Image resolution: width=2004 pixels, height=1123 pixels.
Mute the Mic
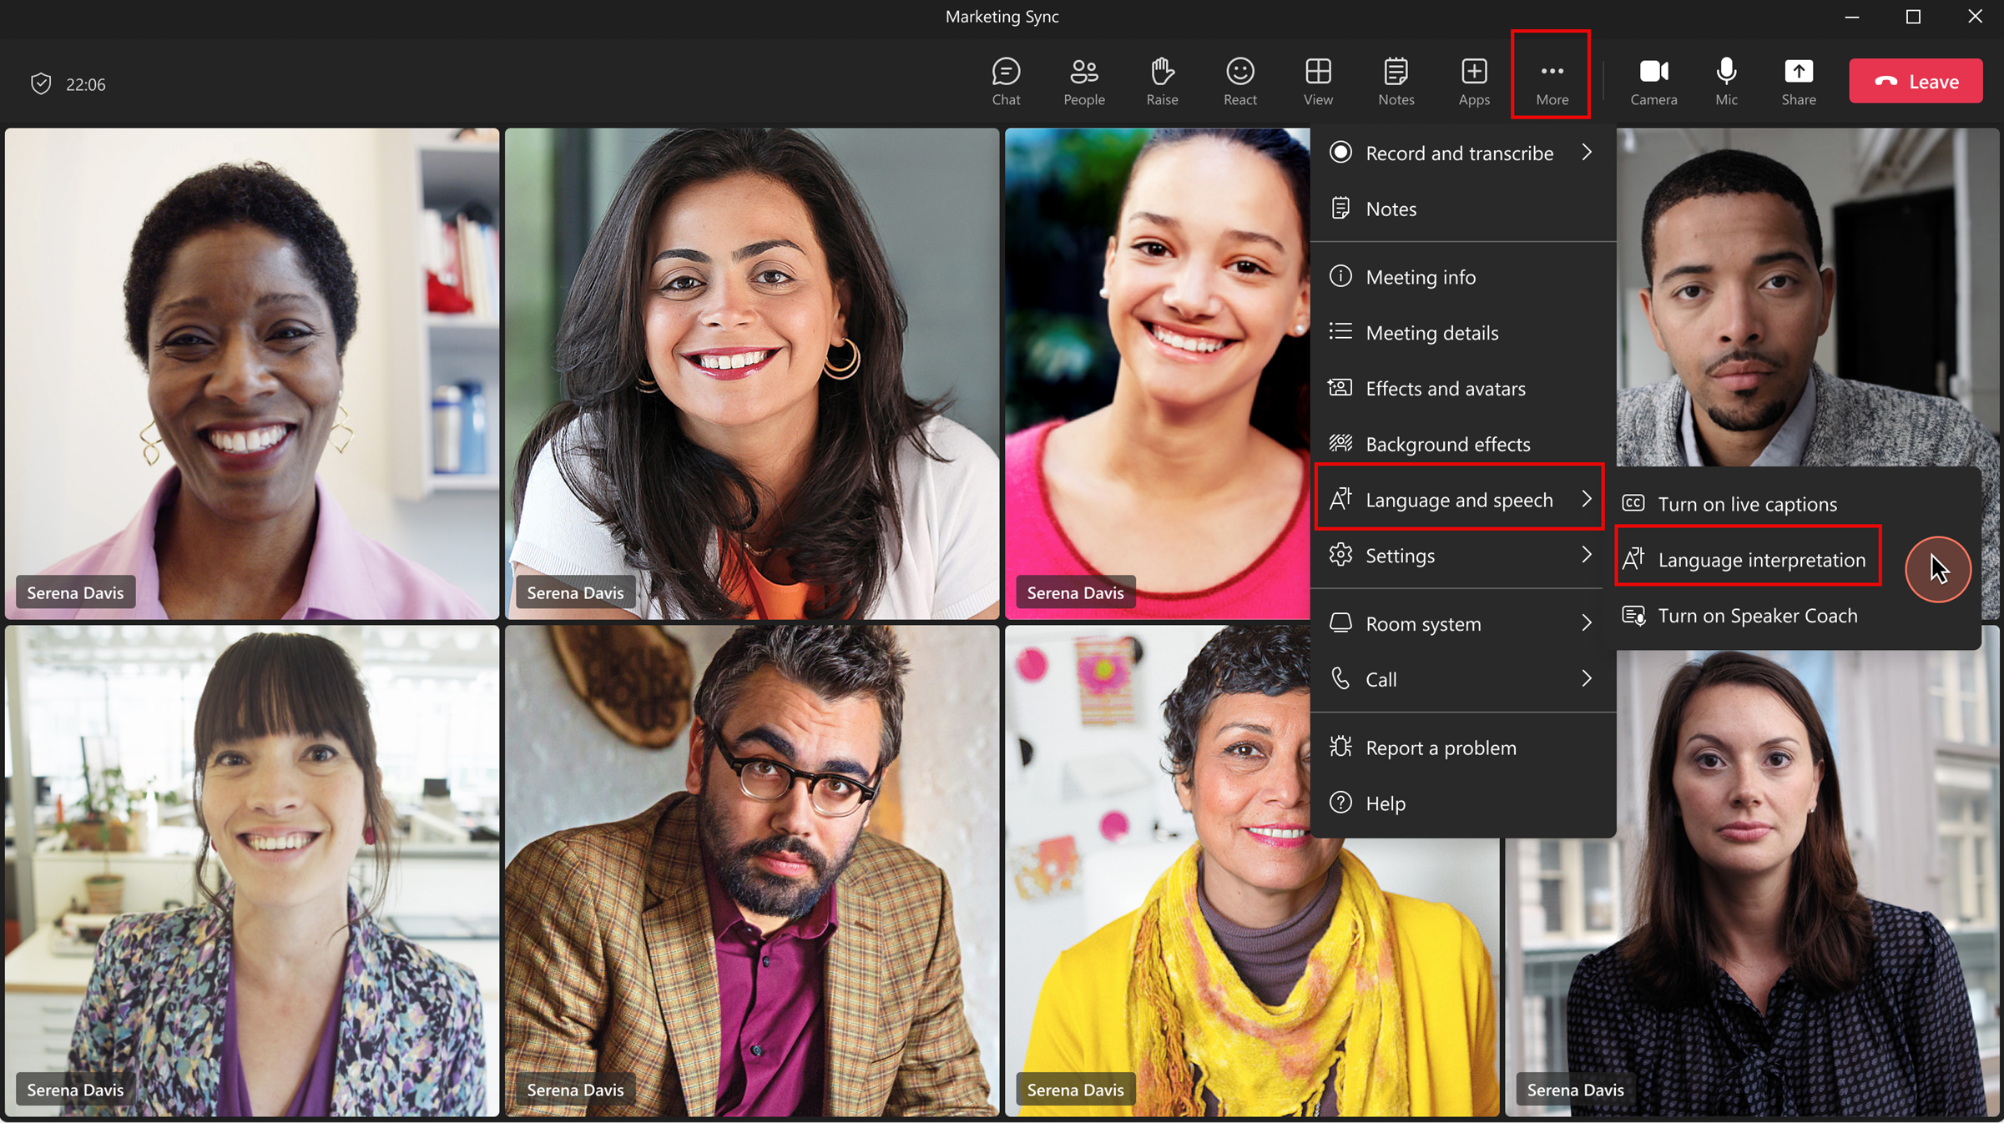[1725, 81]
